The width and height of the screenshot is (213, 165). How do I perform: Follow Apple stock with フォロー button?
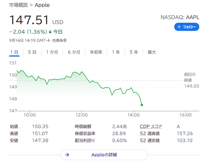187,27
